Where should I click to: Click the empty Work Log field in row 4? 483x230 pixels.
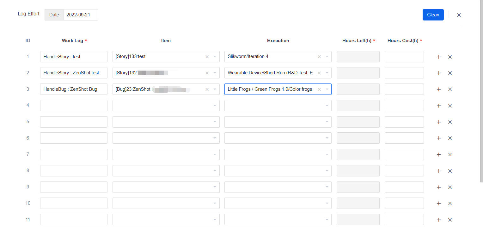74,106
